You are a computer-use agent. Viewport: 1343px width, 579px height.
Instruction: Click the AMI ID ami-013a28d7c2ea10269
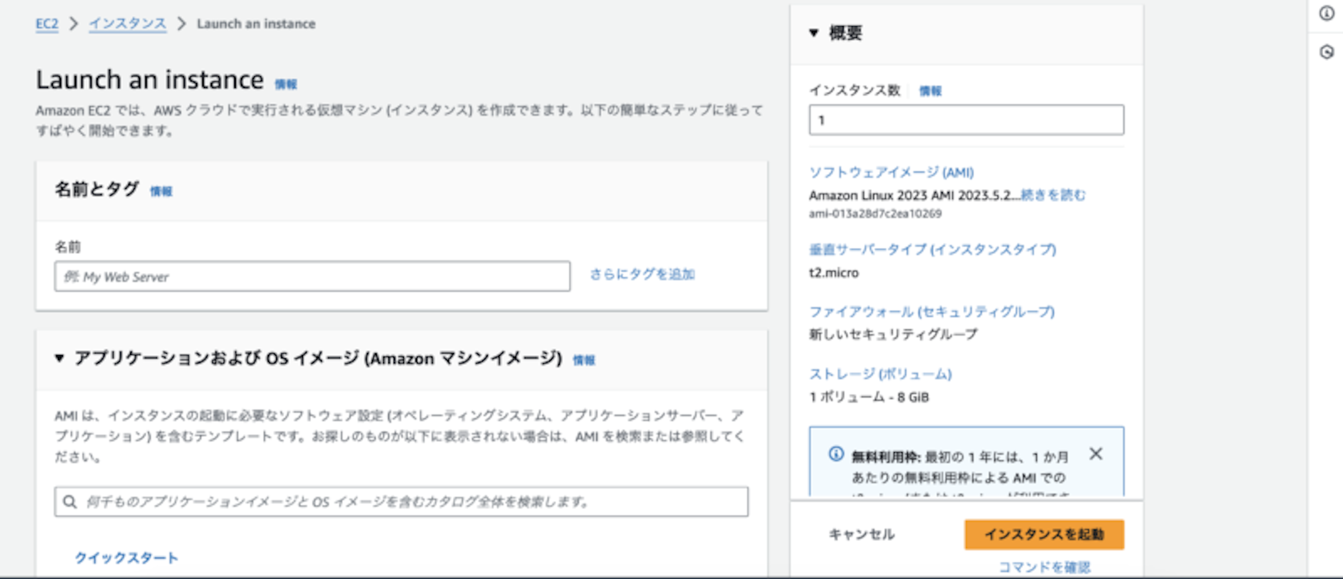875,214
